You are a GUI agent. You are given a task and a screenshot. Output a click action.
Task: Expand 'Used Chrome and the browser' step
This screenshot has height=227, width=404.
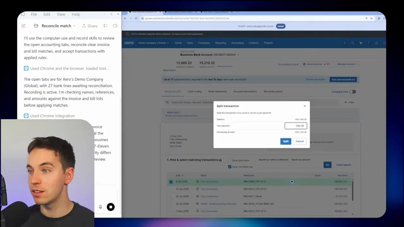pos(67,68)
